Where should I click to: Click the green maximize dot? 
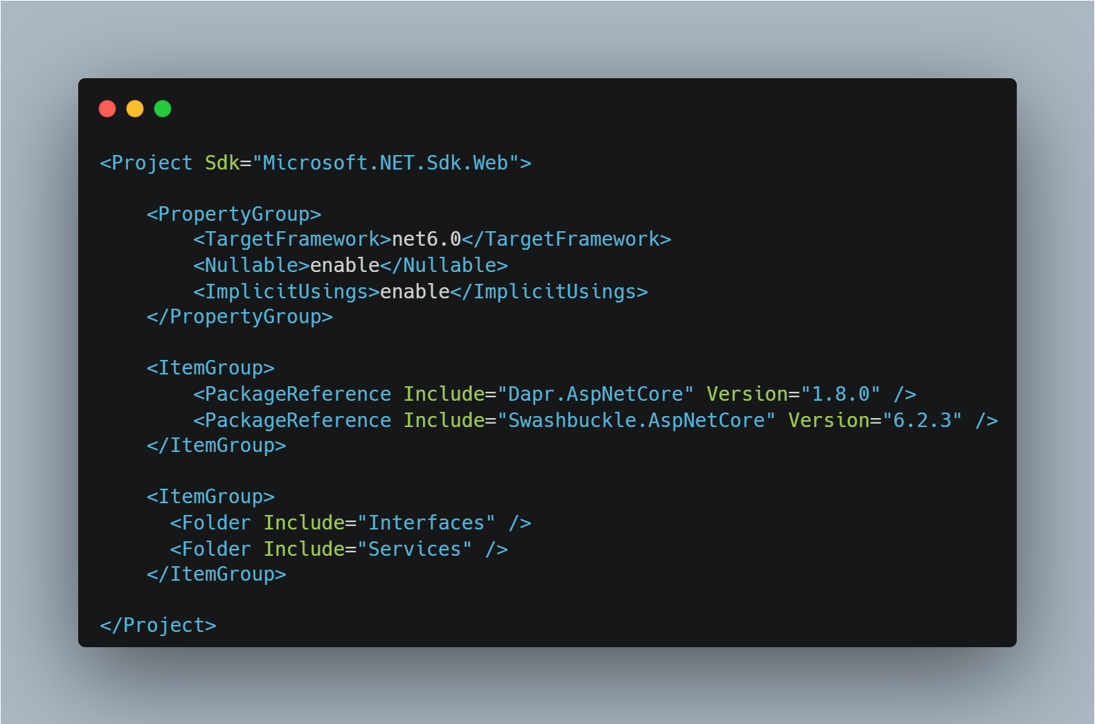tap(163, 109)
